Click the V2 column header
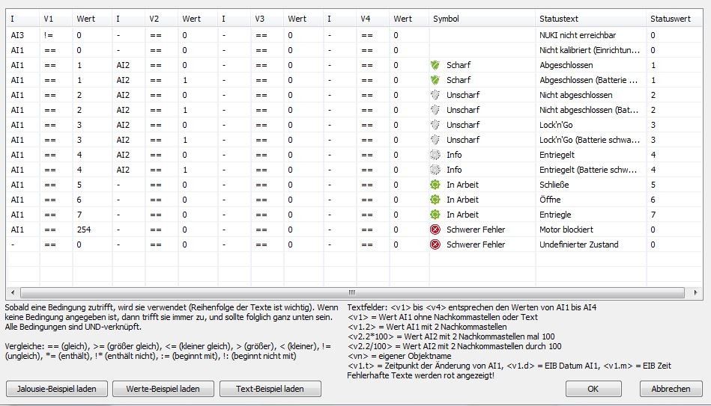 click(161, 19)
